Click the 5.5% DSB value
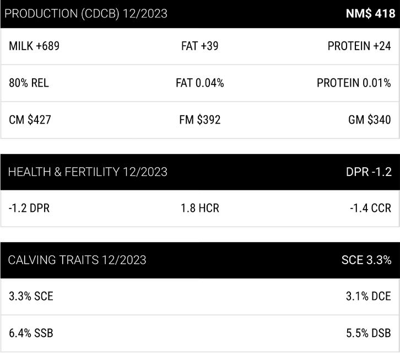This screenshot has height=353, width=400. [368, 333]
